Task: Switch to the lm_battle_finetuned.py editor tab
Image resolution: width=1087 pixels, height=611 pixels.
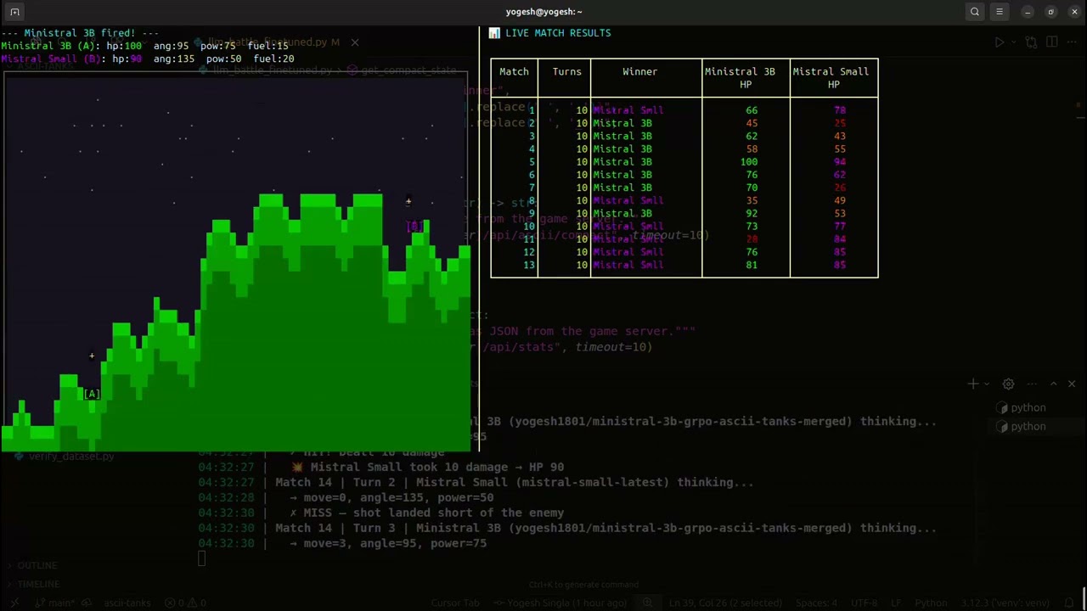Action: [x=267, y=42]
